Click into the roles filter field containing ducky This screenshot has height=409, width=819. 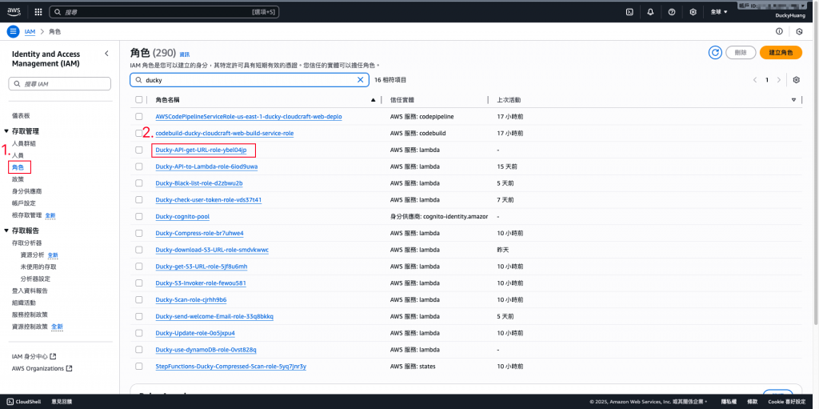[x=250, y=80]
